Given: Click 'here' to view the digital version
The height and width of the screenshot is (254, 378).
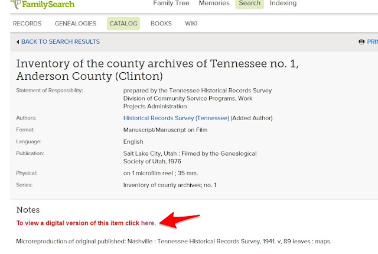Looking at the screenshot, I should (x=148, y=223).
